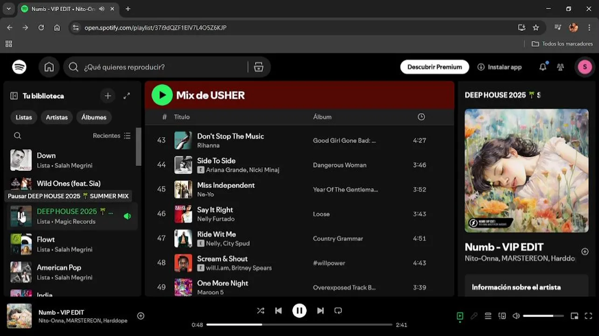Open the Down playlist
The image size is (599, 336).
pos(73,160)
